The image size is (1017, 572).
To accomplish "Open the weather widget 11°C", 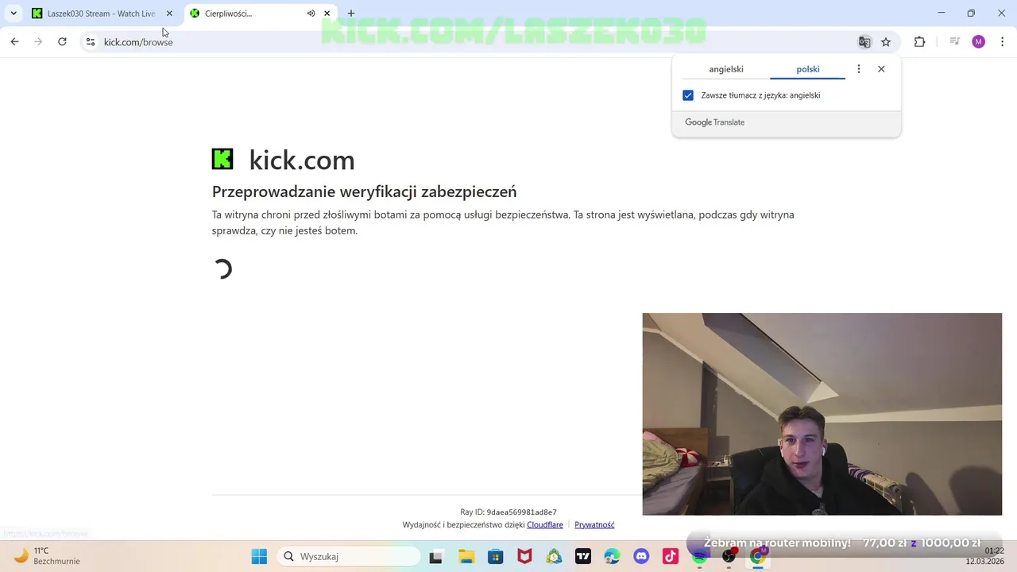I will tap(48, 556).
